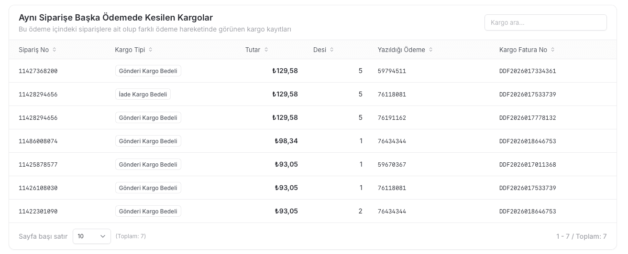
Task: Click the (Toplam: 7) footer text
Action: click(x=131, y=236)
